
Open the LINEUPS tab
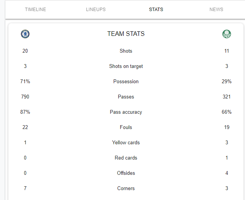tap(96, 10)
